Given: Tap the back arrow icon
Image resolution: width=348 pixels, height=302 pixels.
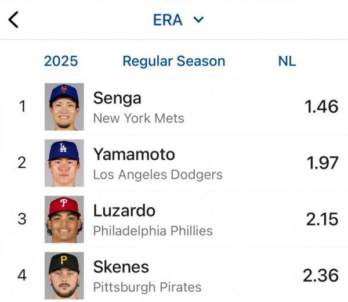Looking at the screenshot, I should tap(14, 20).
